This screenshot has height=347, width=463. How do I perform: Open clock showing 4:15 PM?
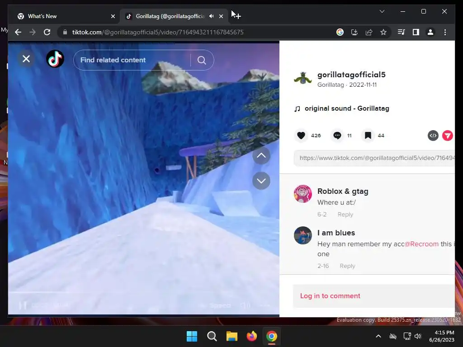tap(442, 336)
